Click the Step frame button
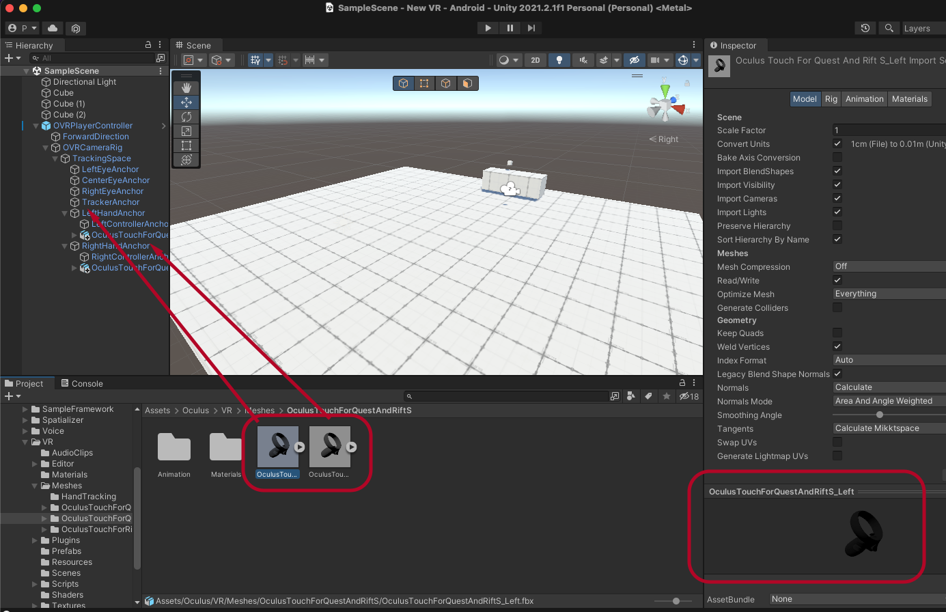Viewport: 946px width, 612px height. [x=531, y=28]
